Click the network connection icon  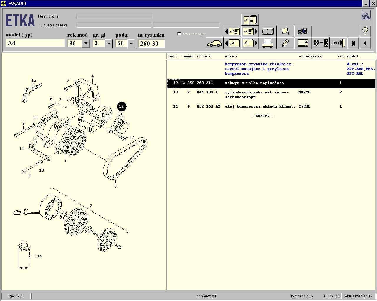321,43
